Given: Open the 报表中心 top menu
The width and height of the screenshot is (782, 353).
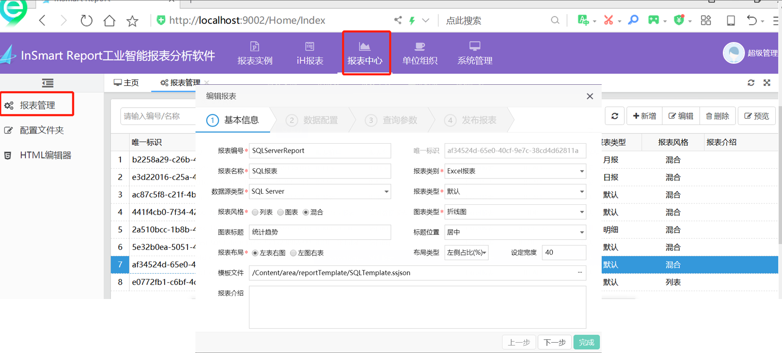Looking at the screenshot, I should (365, 53).
